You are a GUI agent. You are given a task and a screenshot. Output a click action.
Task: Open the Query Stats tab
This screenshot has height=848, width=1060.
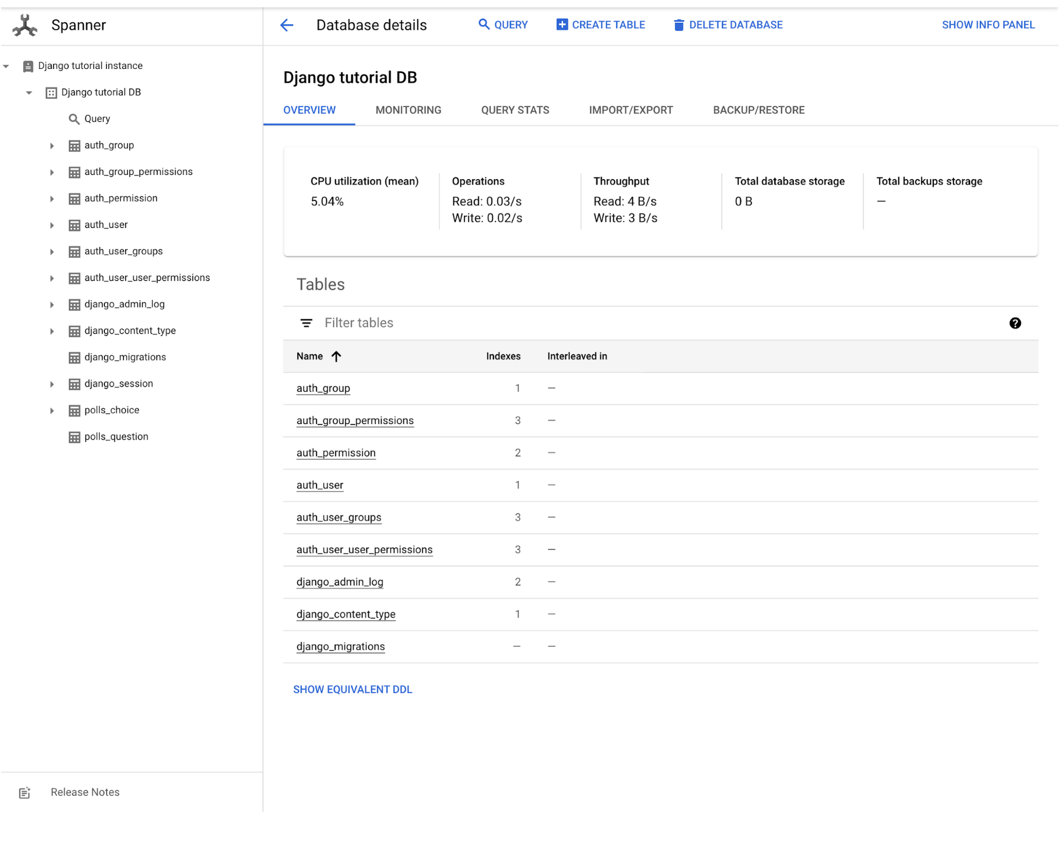click(515, 110)
